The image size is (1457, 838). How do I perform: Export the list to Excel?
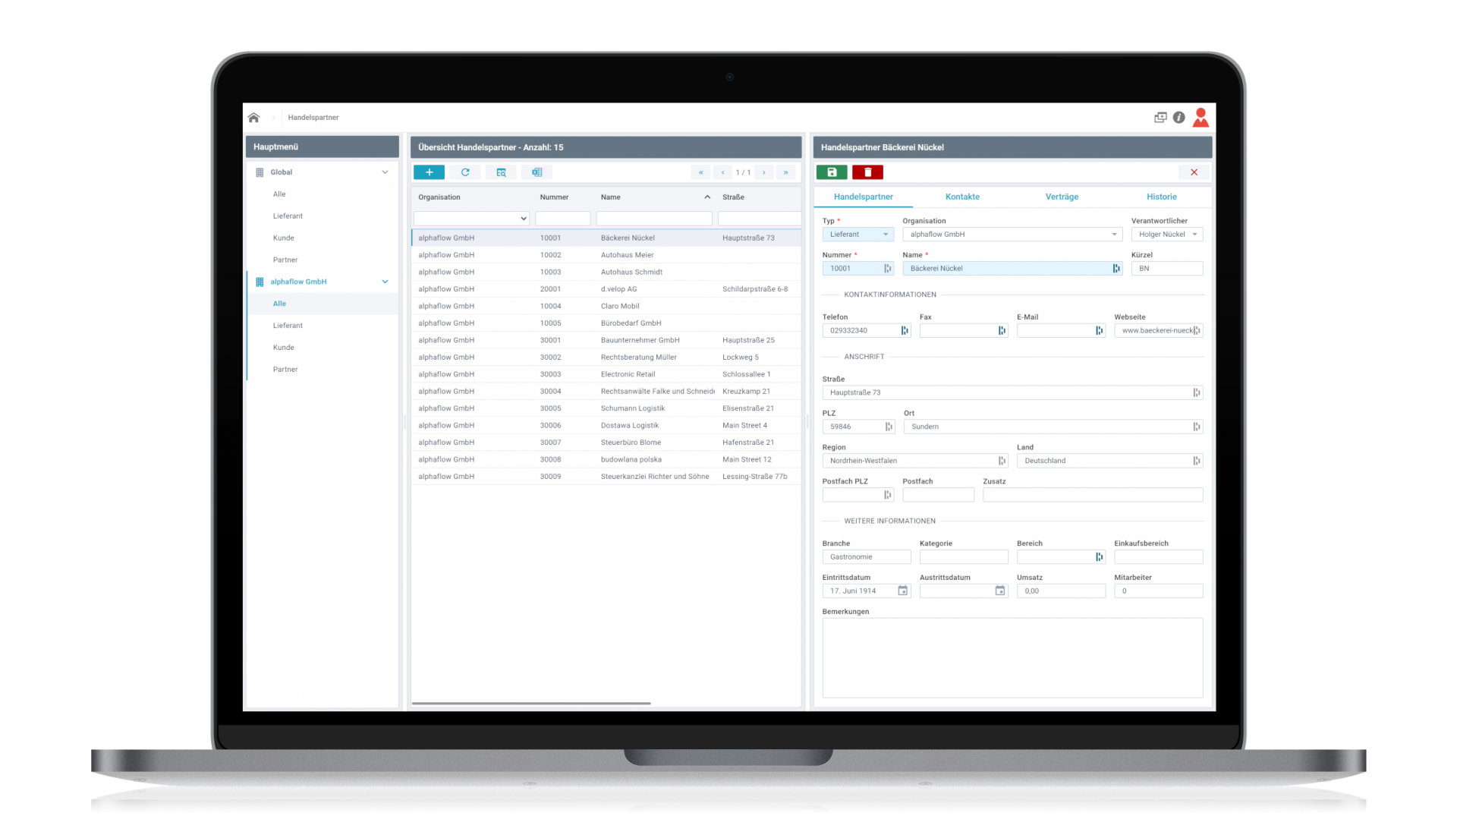tap(537, 172)
